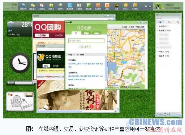This screenshot has width=185, height=135.
Task: Click the place name input in QQ Map
Action: coord(86,40)
